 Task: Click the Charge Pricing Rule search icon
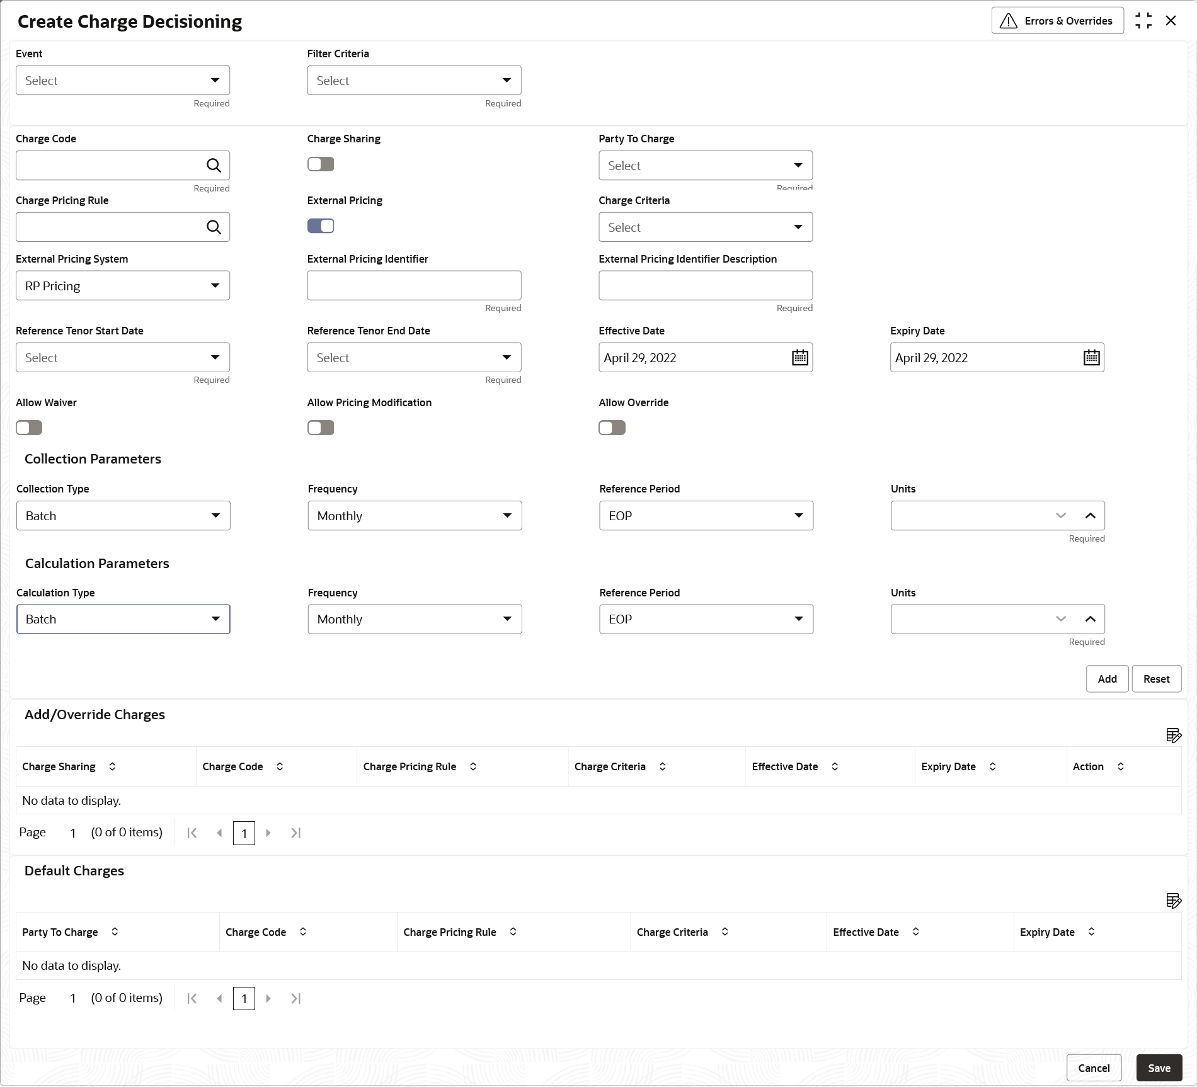pos(214,227)
